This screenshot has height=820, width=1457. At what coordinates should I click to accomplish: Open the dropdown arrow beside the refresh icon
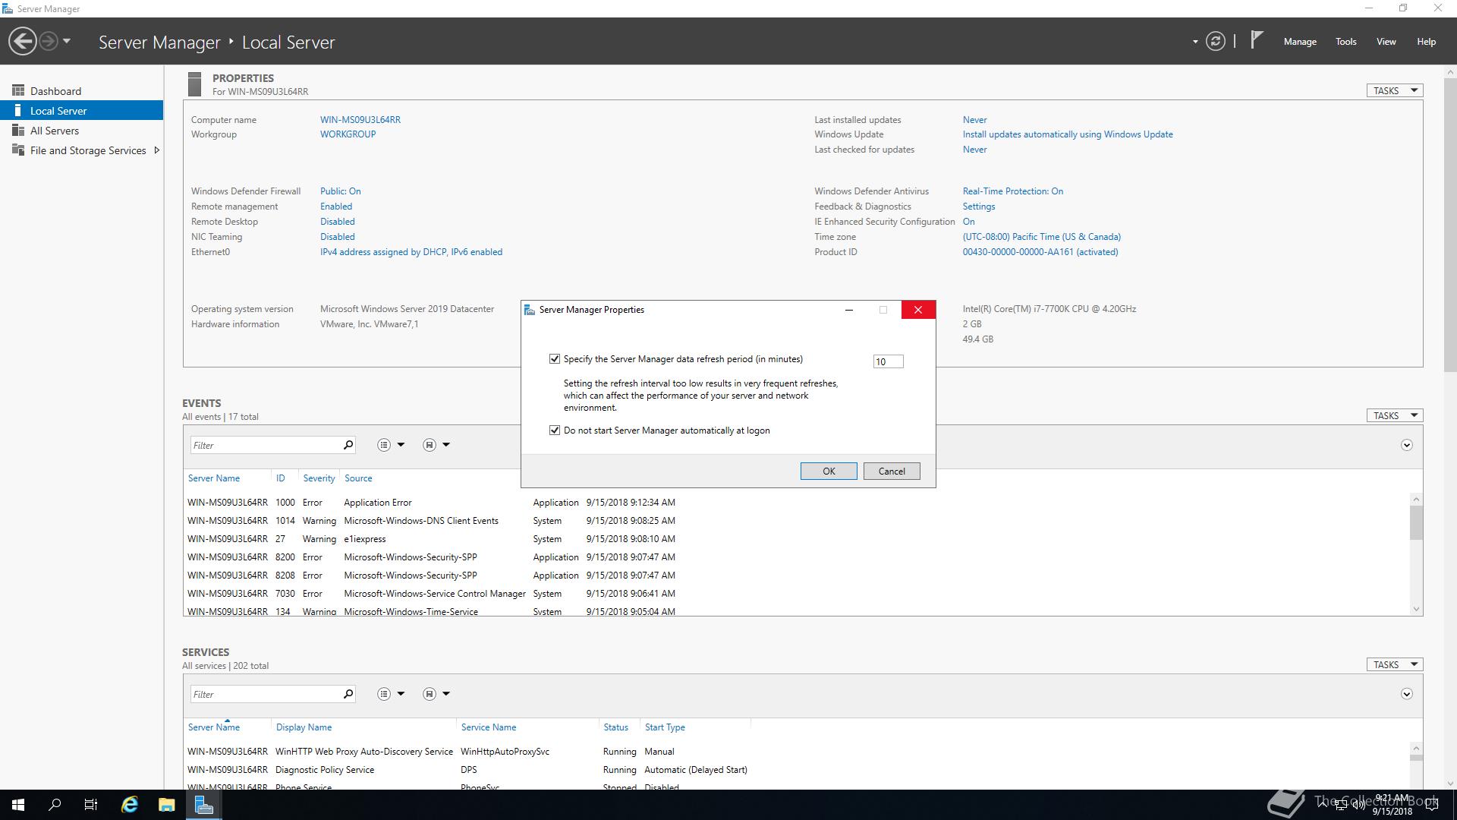pos(1195,42)
